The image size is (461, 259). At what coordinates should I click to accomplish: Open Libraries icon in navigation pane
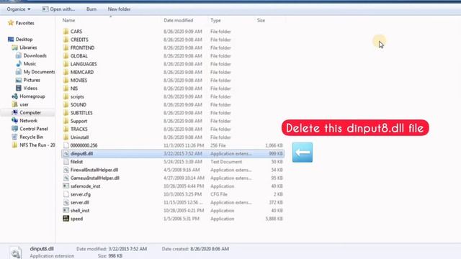pyautogui.click(x=14, y=47)
